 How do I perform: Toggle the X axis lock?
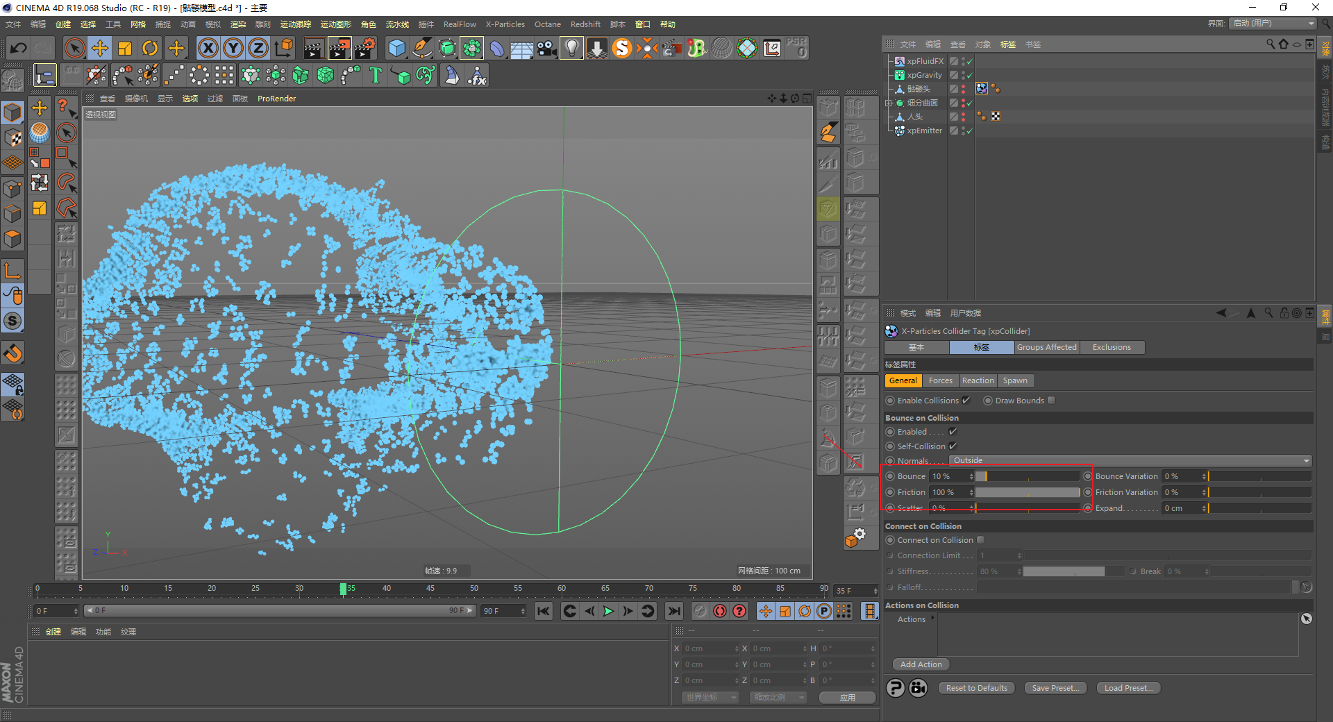[x=208, y=48]
